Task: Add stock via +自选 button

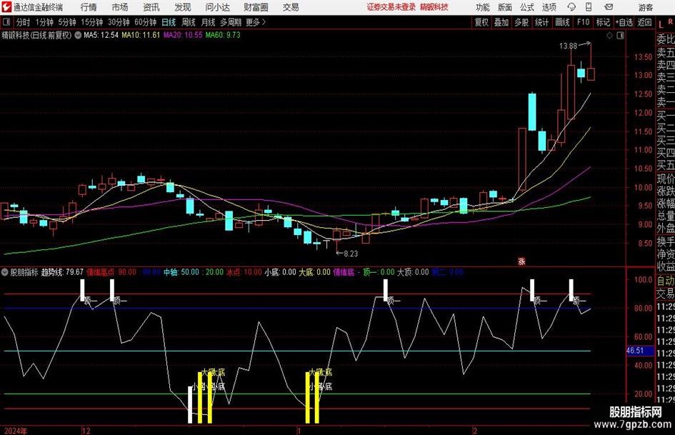Action: (x=624, y=22)
